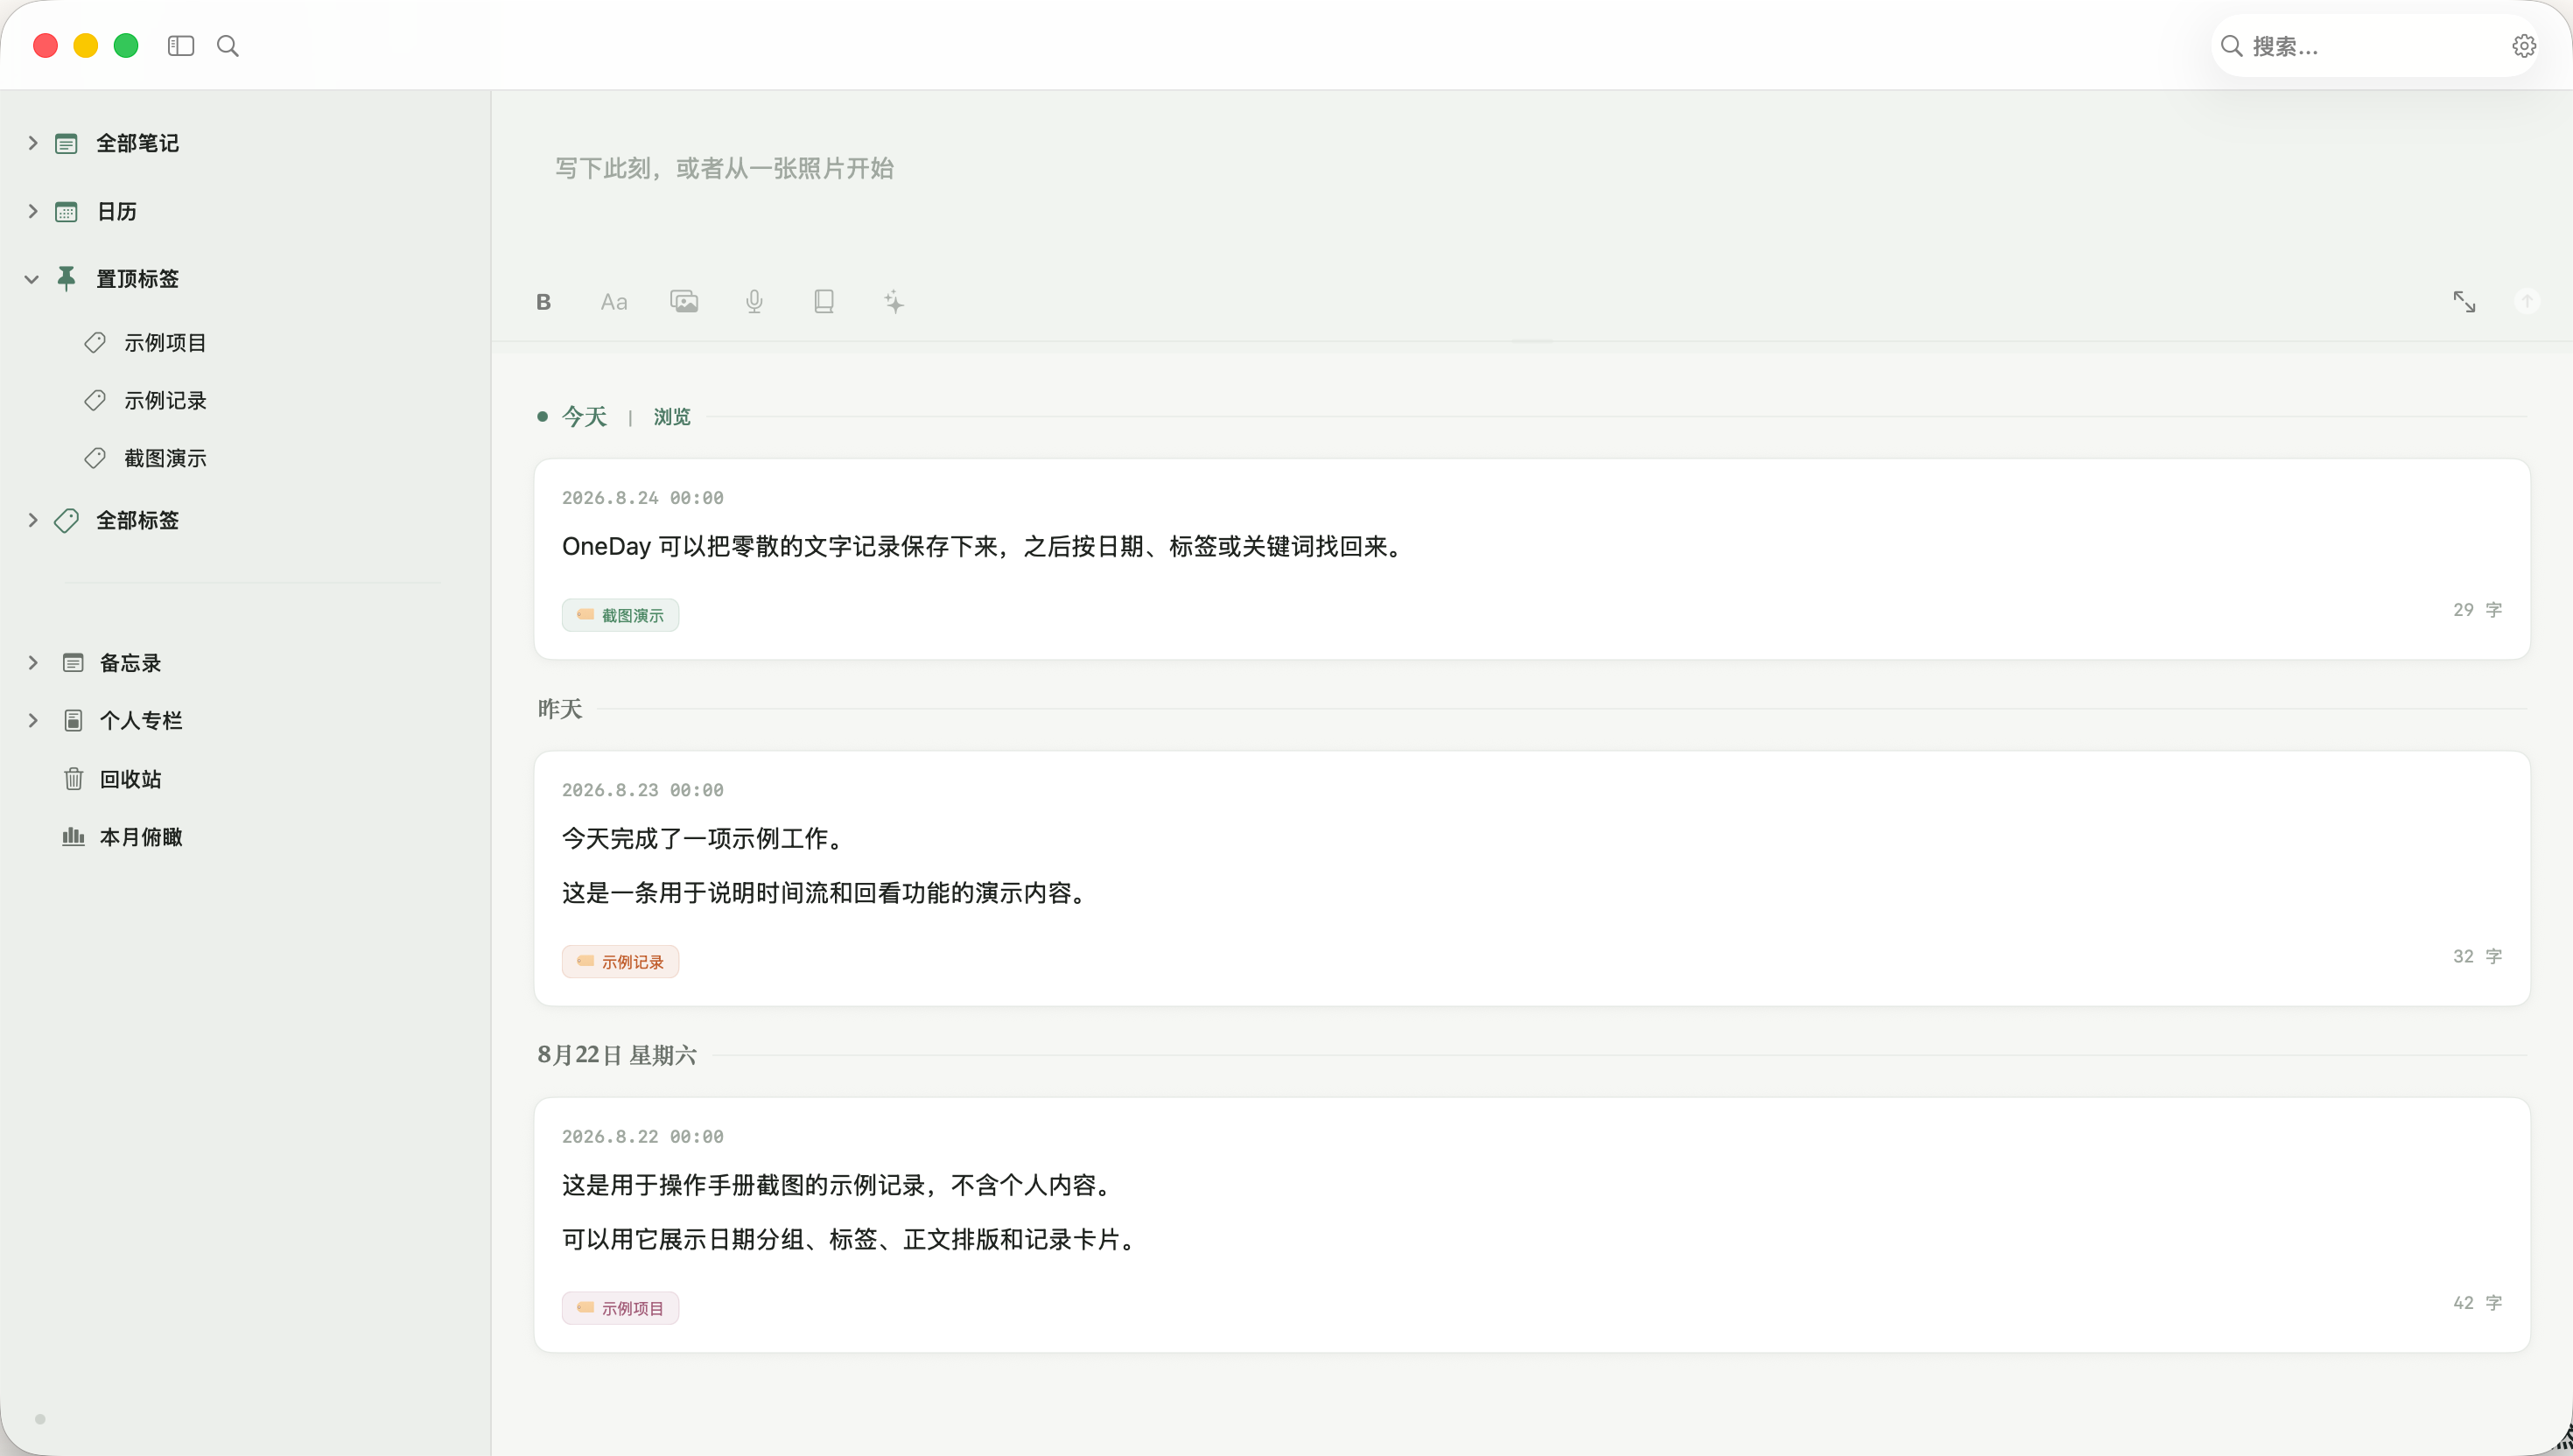Open 全部标签 list
Screen dimensions: 2573x1456
click(x=137, y=520)
